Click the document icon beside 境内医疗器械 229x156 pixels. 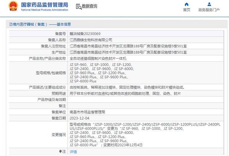(11, 24)
